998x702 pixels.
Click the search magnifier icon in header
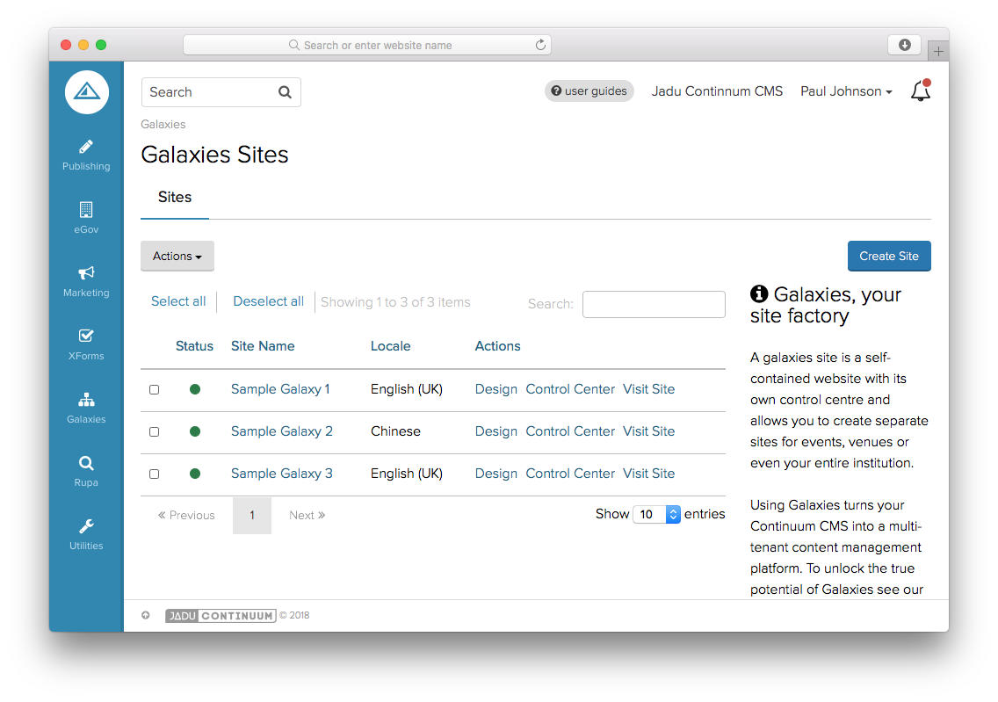(x=285, y=92)
